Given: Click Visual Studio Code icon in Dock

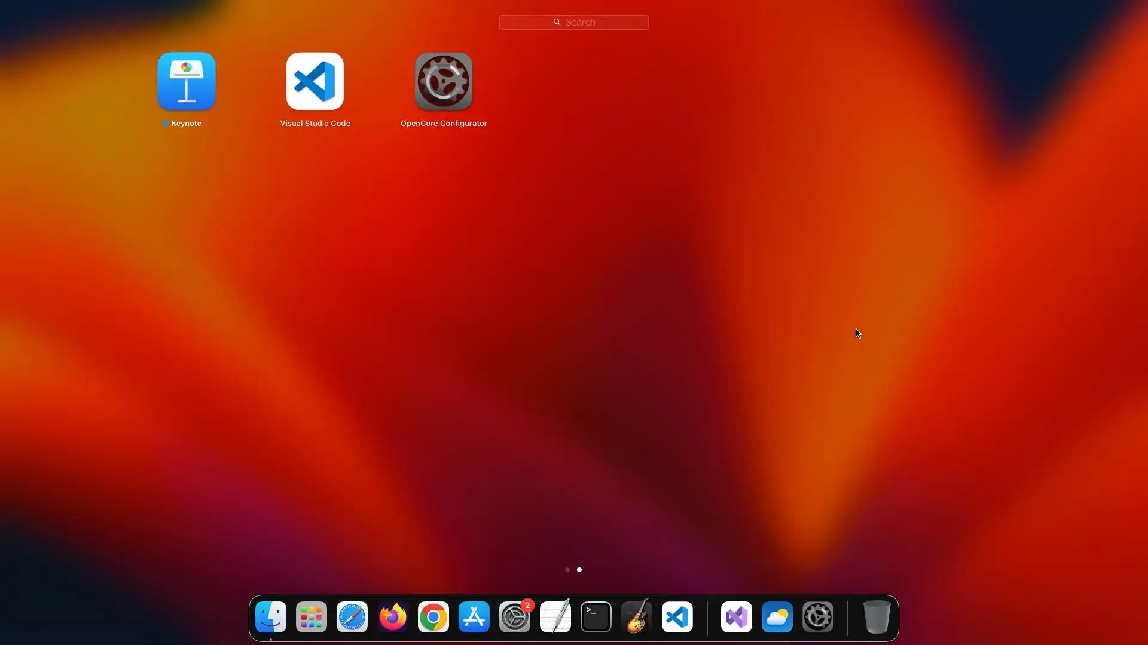Looking at the screenshot, I should click(x=677, y=617).
